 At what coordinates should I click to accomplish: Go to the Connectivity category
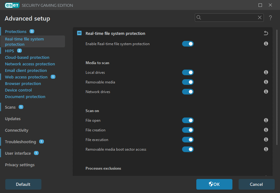[x=16, y=130]
